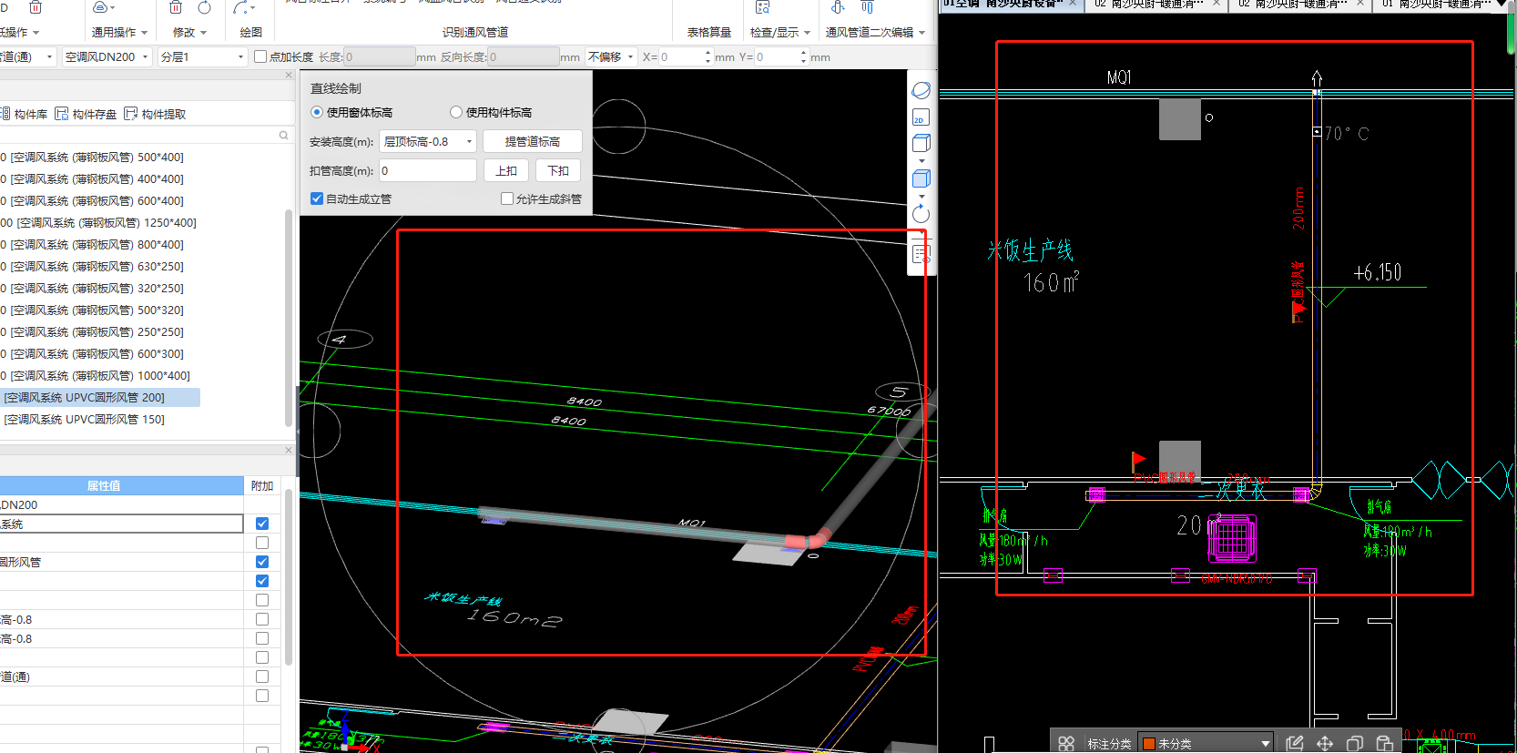Select 薄钢板风管 1250*400 list item
This screenshot has height=753, width=1517.
(100, 222)
